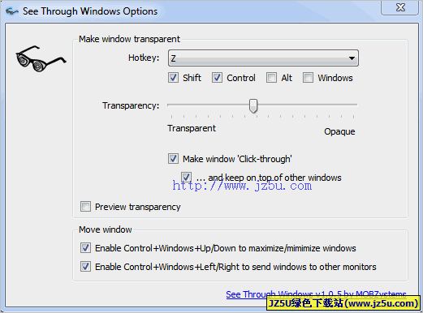The image size is (423, 313).
Task: Enable the Alt modifier checkbox
Action: coord(271,78)
